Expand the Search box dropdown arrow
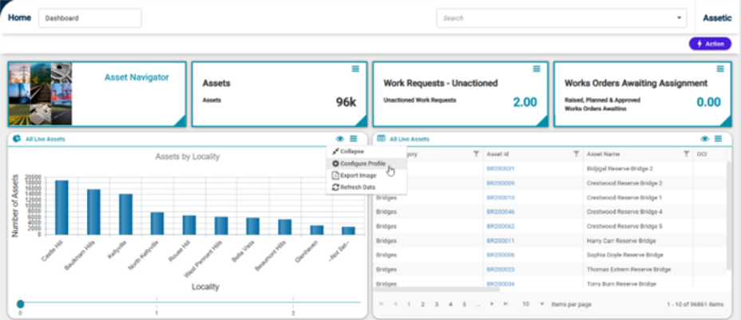Viewport: 741px width, 320px height. [x=680, y=18]
